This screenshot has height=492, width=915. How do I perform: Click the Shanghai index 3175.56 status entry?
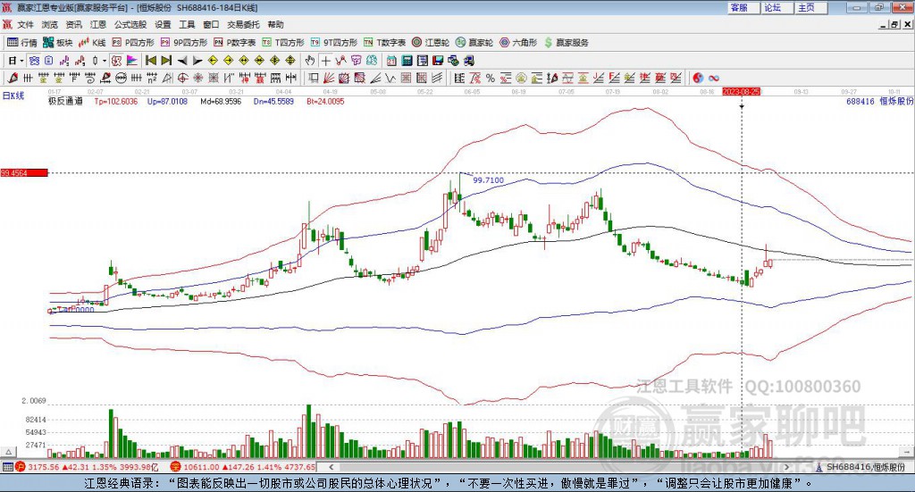pyautogui.click(x=87, y=467)
